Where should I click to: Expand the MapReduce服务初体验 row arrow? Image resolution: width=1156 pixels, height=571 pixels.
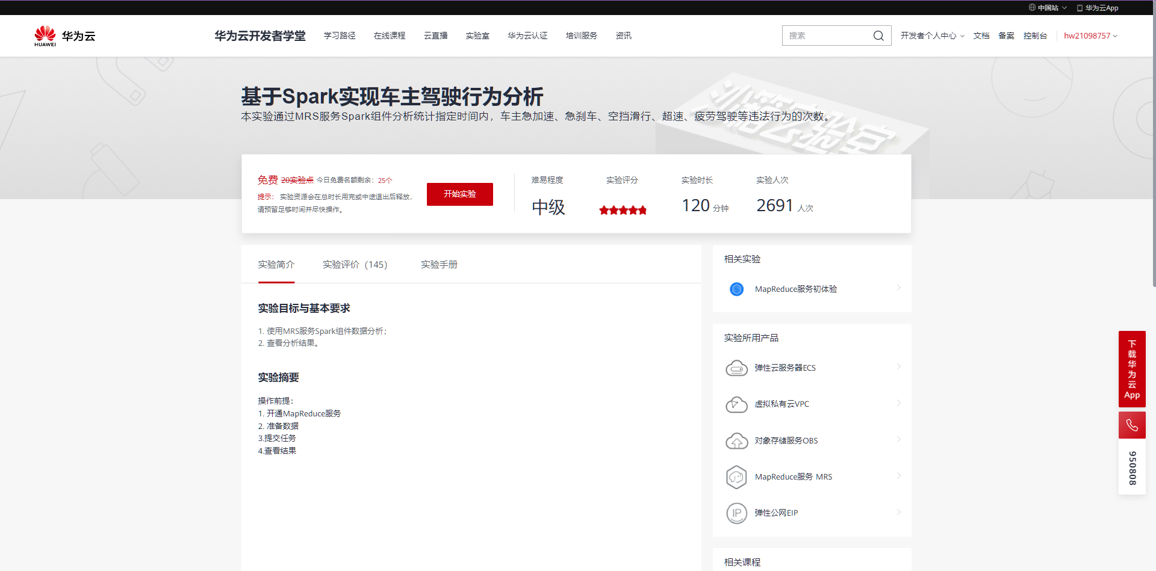pyautogui.click(x=898, y=288)
